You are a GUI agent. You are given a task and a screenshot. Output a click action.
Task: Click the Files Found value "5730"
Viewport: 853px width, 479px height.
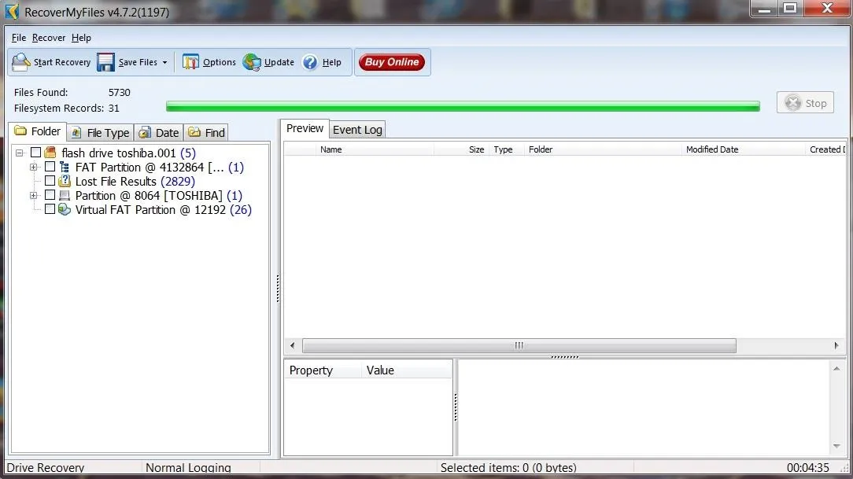(119, 93)
